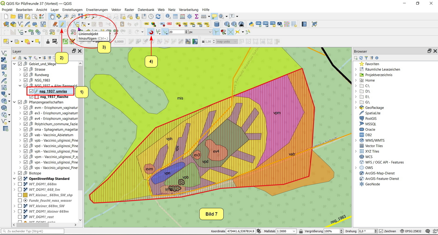The width and height of the screenshot is (438, 235).
Task: Open the Verarbeitung menu
Action: (x=189, y=10)
